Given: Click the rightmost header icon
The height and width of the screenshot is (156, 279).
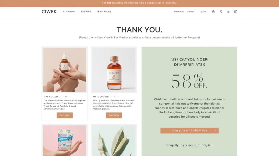Looking at the screenshot, I should point(236,11).
